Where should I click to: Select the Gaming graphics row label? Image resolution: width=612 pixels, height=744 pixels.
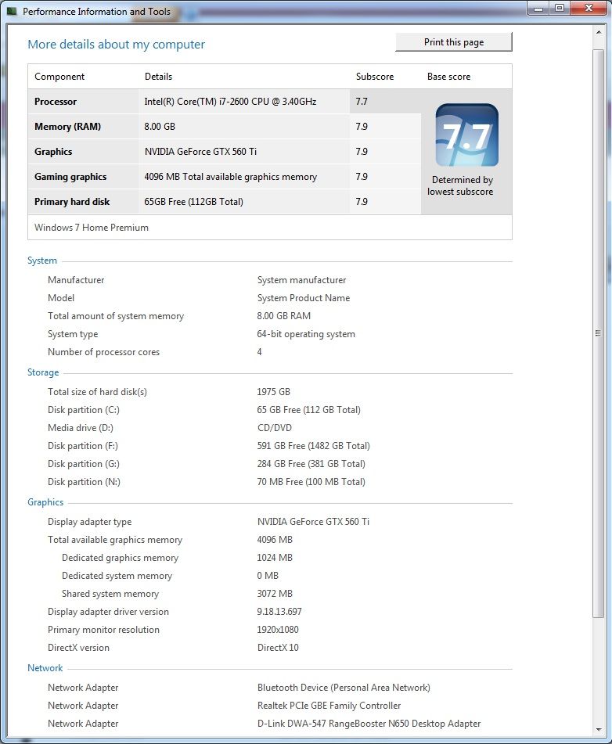click(x=70, y=177)
